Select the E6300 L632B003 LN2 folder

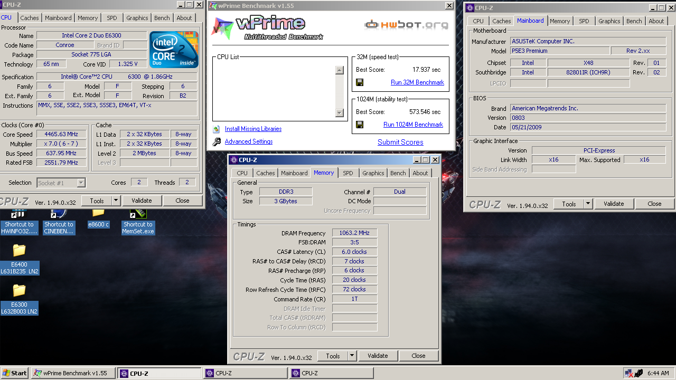pyautogui.click(x=19, y=300)
